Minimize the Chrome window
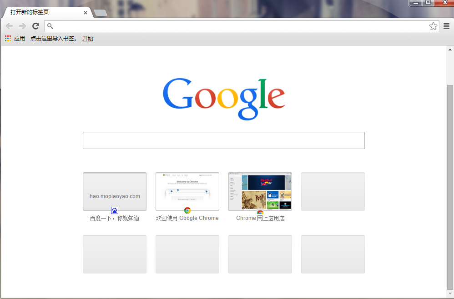Image resolution: width=454 pixels, height=299 pixels. (x=416, y=3)
